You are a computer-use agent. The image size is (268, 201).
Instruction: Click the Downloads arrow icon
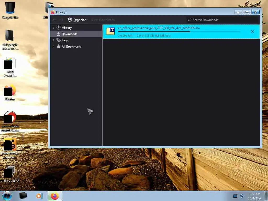tap(58, 34)
